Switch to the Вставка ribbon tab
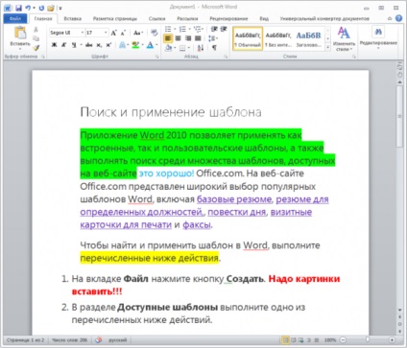Image resolution: width=407 pixels, height=348 pixels. click(72, 18)
